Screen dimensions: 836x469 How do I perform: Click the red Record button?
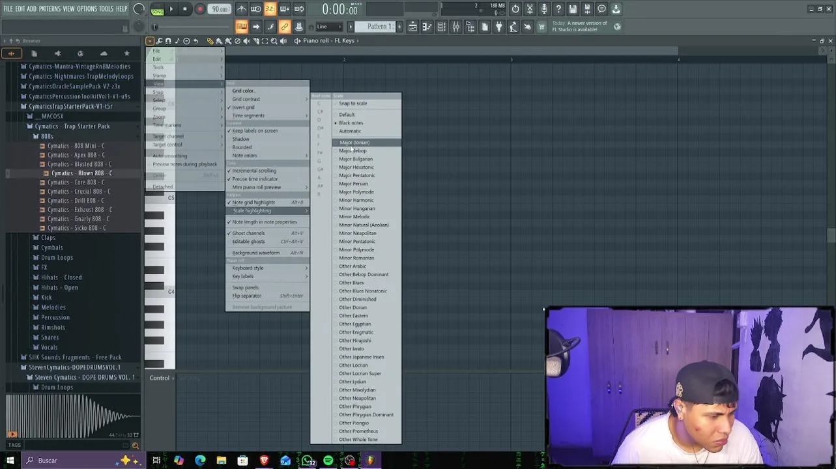click(x=200, y=9)
